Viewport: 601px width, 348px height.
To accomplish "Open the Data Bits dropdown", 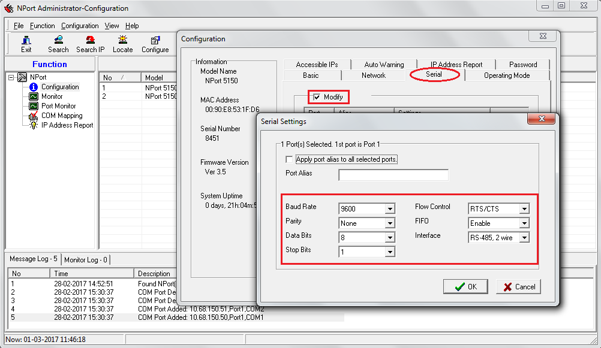I will pyautogui.click(x=390, y=238).
